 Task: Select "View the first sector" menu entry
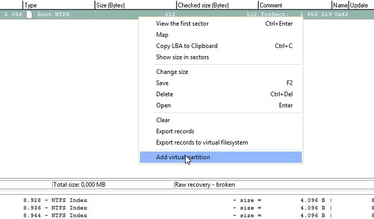pyautogui.click(x=182, y=24)
